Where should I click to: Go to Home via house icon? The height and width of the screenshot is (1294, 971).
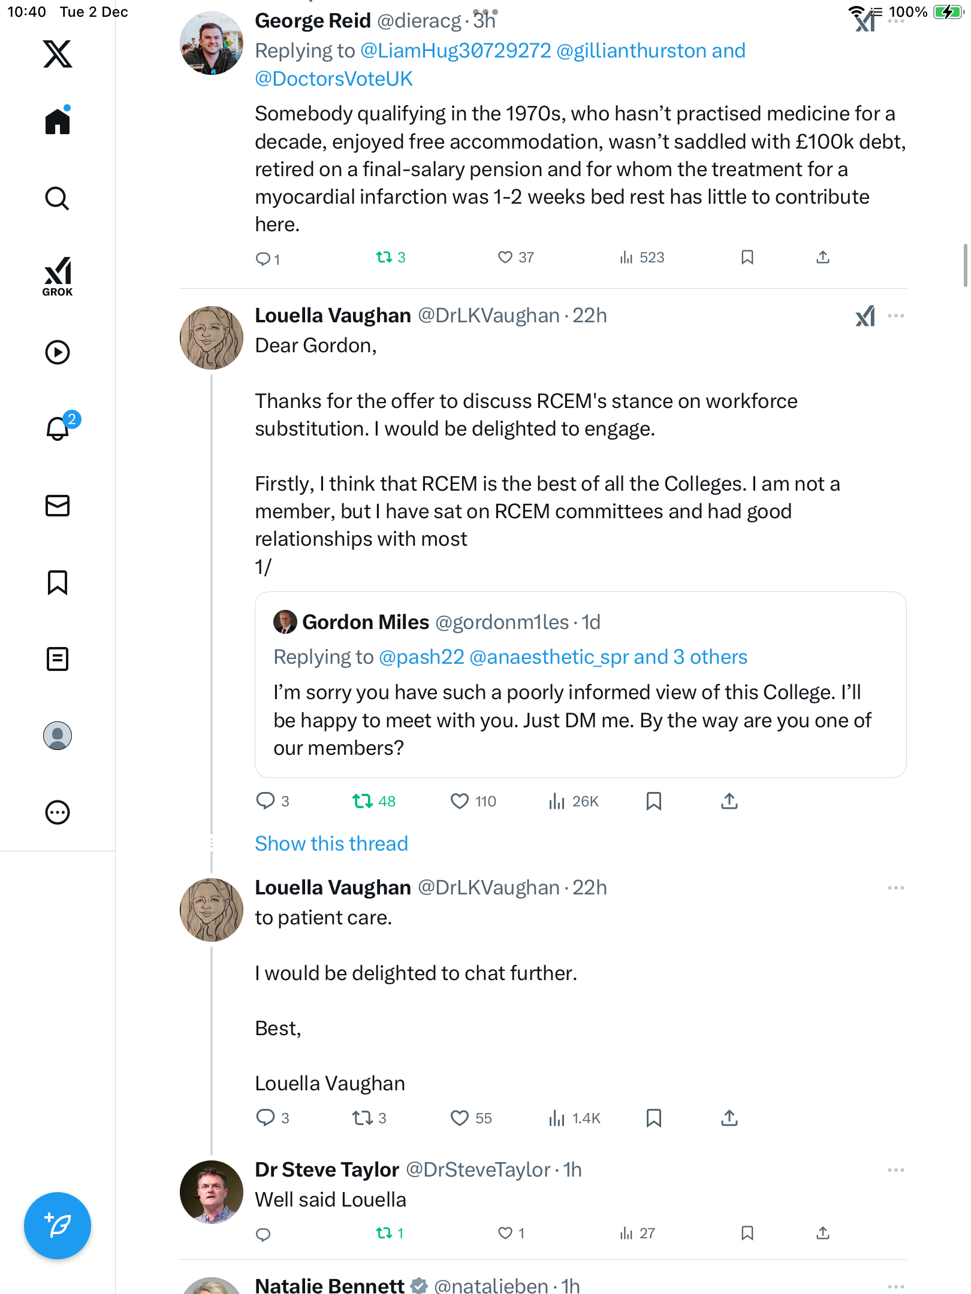click(58, 122)
